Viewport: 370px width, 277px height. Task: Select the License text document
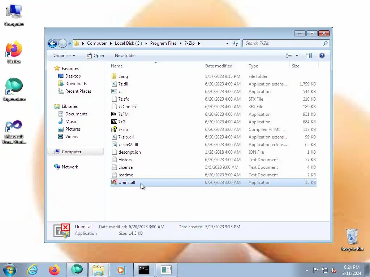tap(213, 167)
